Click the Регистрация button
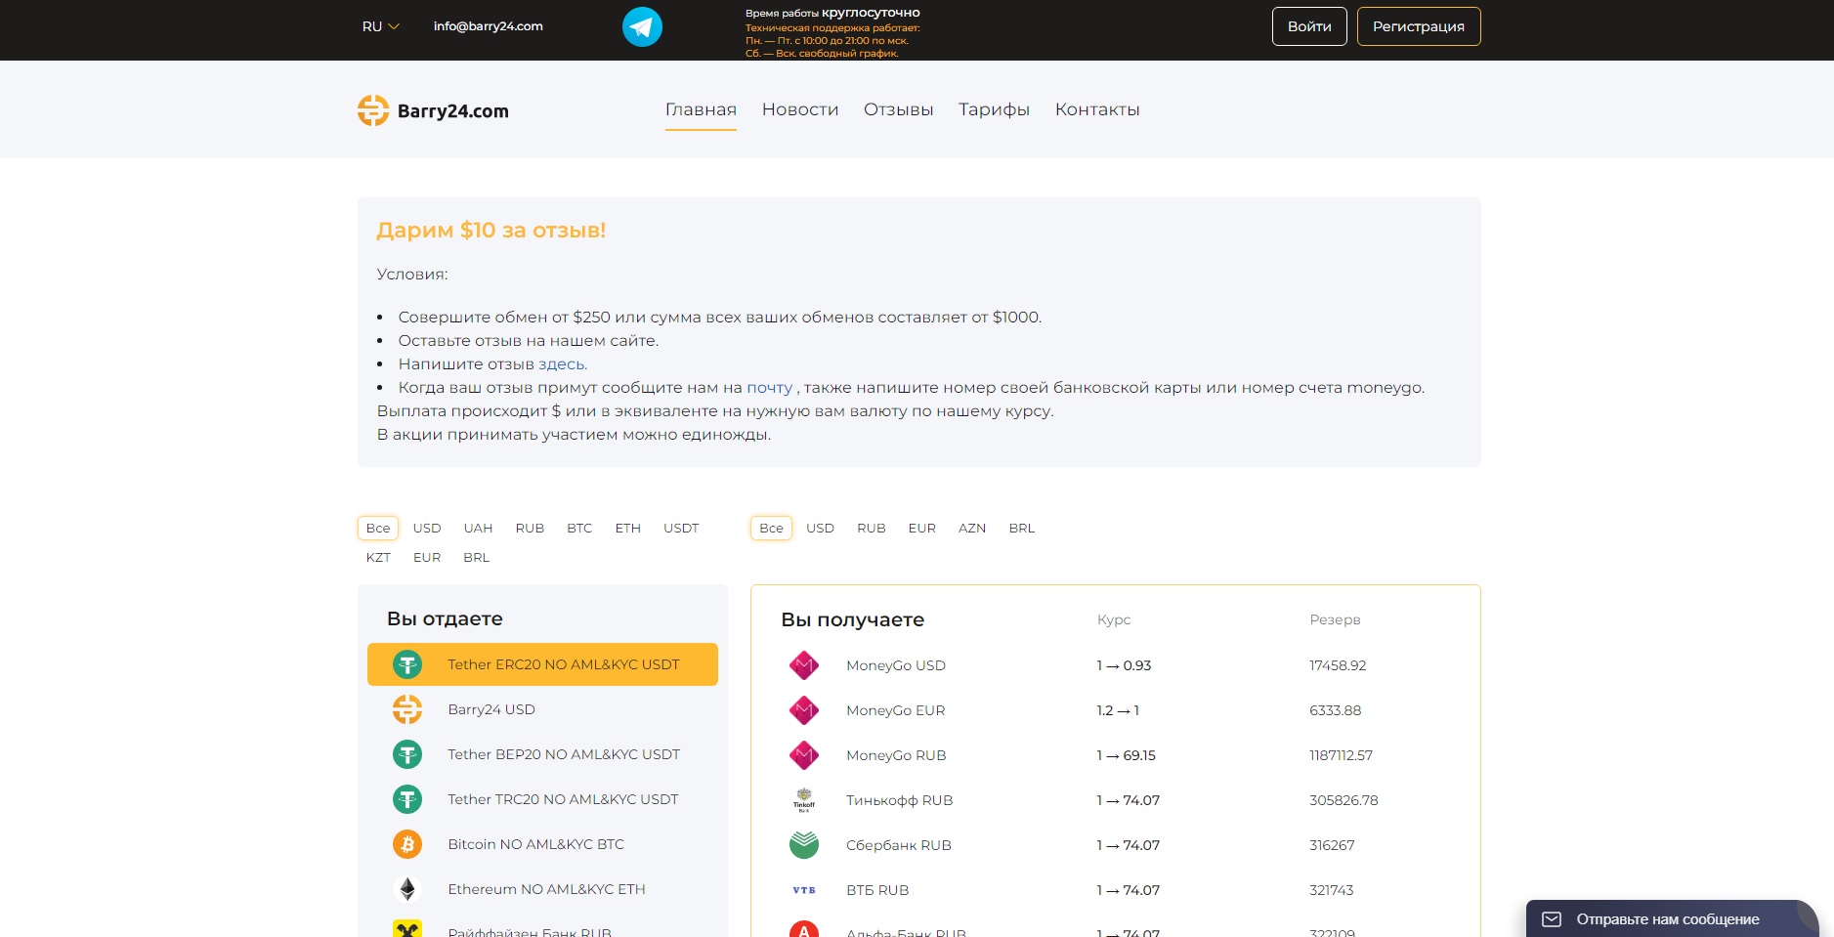Viewport: 1834px width, 937px height. click(x=1419, y=26)
